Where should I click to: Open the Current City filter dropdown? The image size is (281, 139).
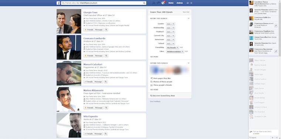coord(170,36)
